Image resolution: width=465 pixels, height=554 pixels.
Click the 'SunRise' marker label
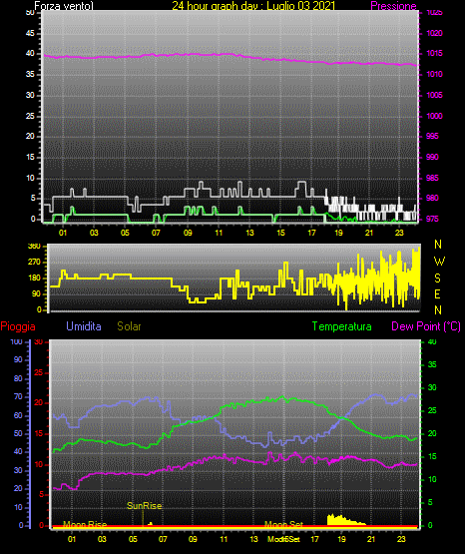click(144, 506)
